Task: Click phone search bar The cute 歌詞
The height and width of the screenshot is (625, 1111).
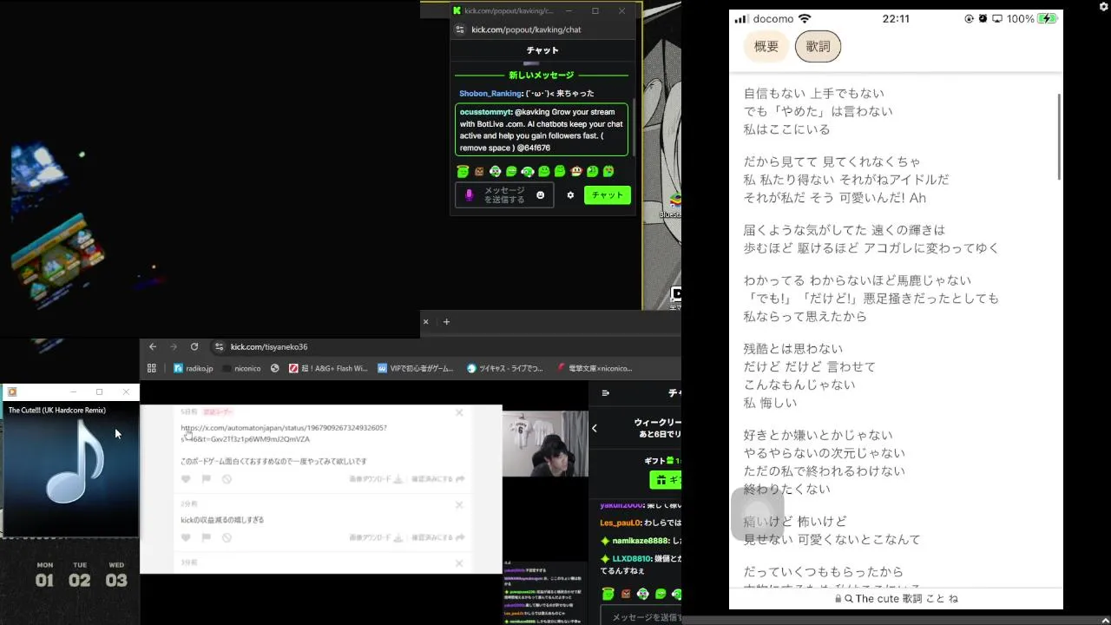Action: tap(896, 599)
